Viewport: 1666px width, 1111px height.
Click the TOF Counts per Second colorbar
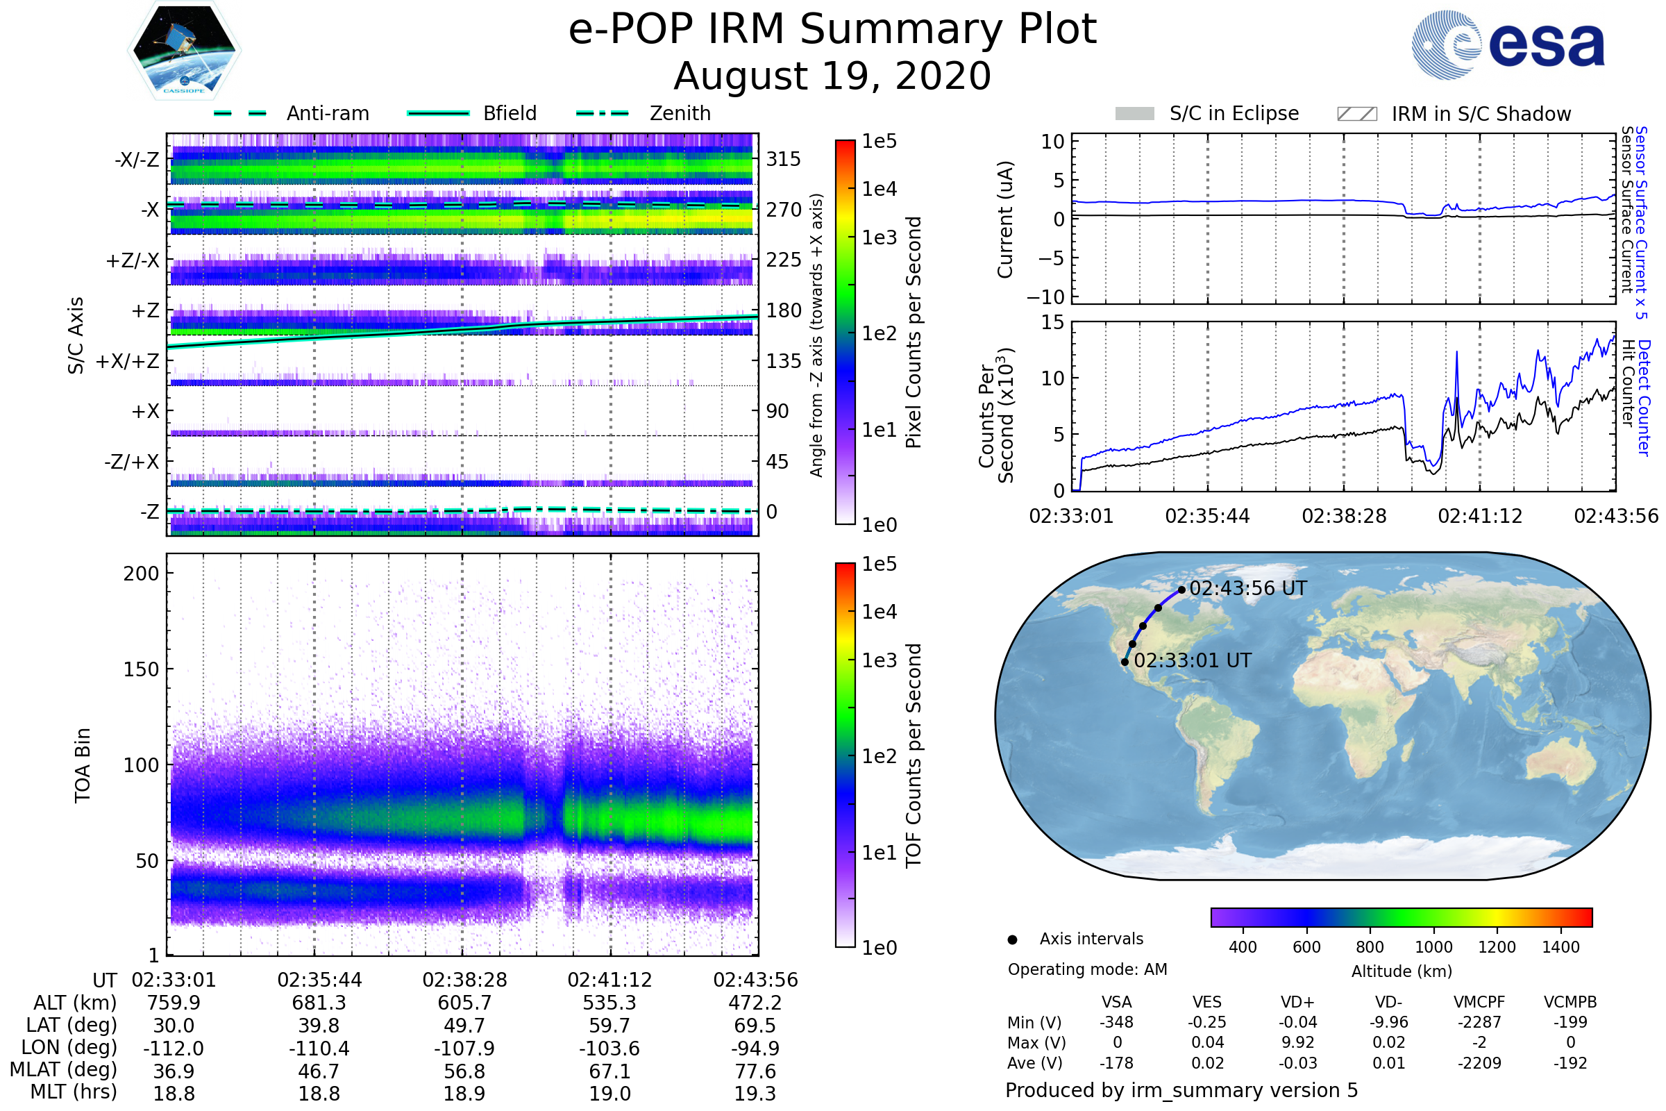[x=845, y=755]
